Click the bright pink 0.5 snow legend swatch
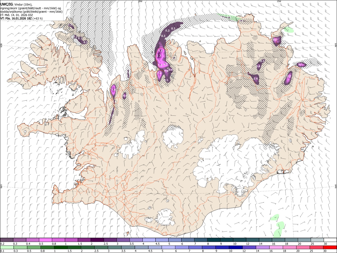 45,240
